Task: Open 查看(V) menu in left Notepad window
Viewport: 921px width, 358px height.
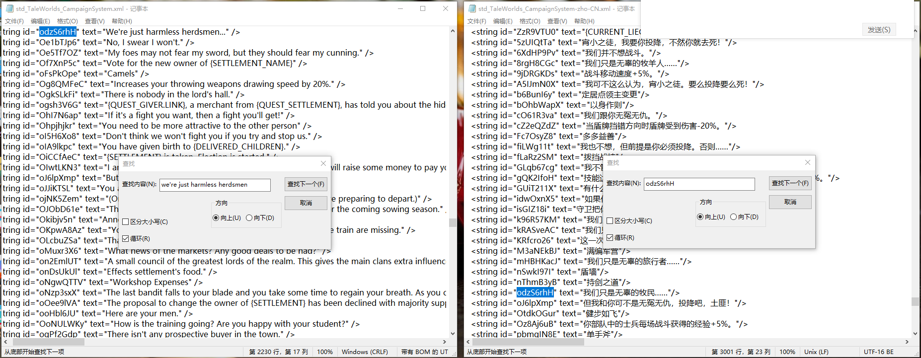Action: pos(95,21)
